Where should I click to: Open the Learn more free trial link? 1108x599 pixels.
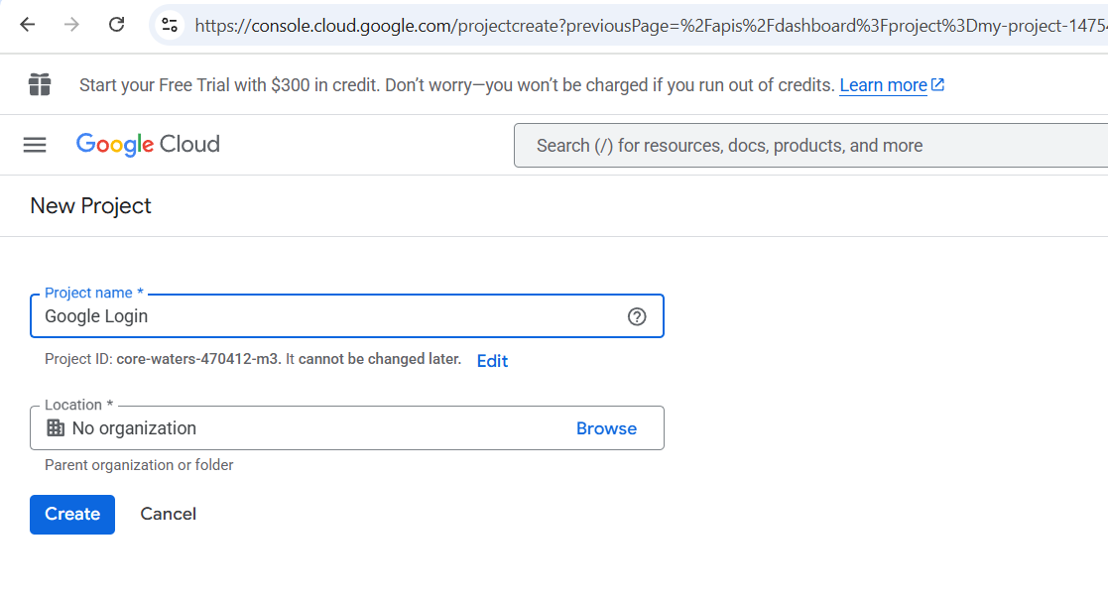tap(883, 85)
